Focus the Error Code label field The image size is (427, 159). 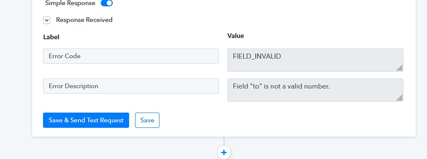(131, 56)
